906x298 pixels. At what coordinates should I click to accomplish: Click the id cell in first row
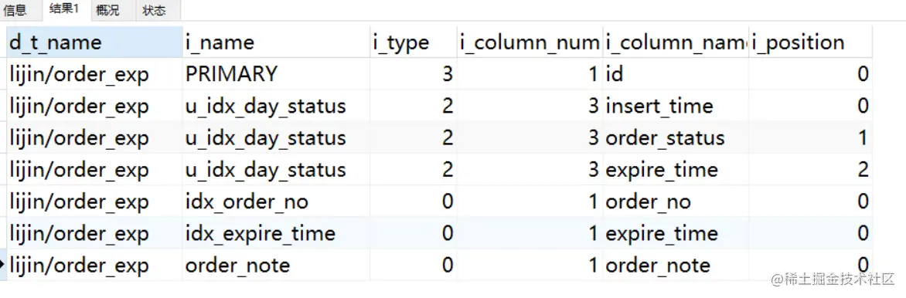pos(676,74)
